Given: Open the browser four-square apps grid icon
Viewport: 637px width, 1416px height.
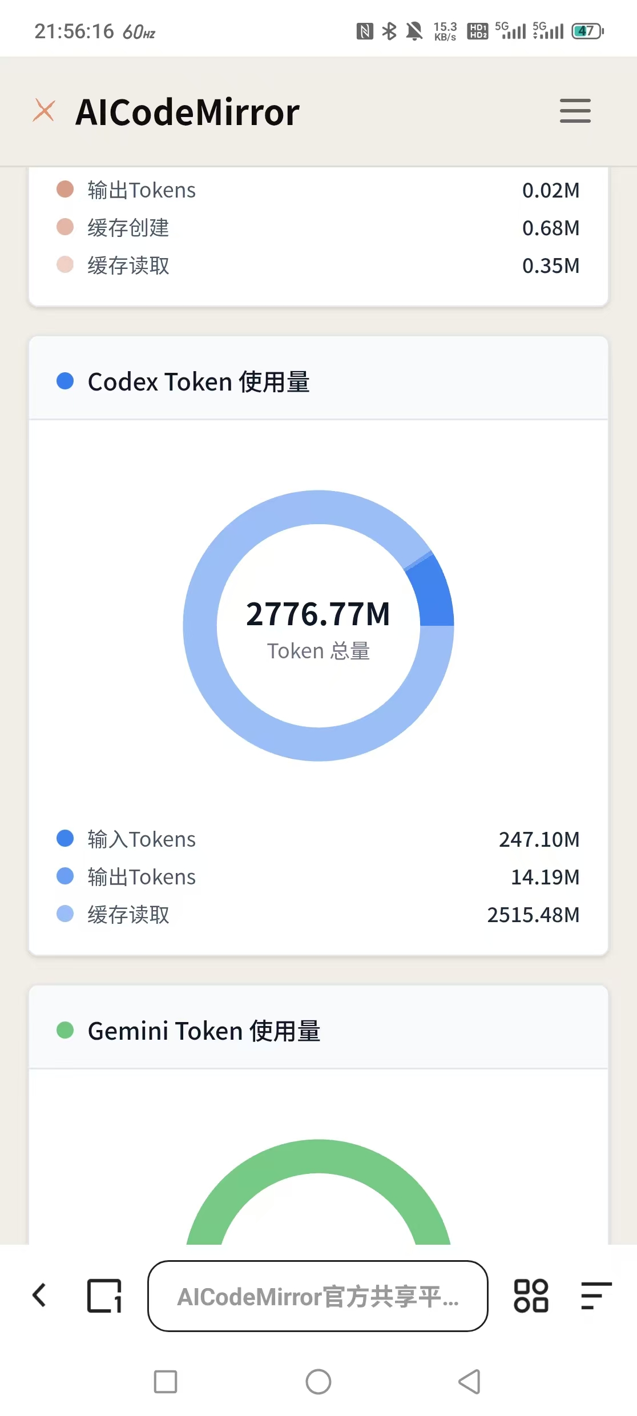Looking at the screenshot, I should pyautogui.click(x=531, y=1296).
